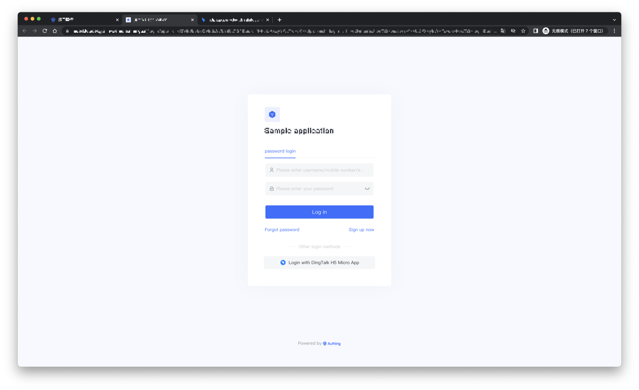
Task: Click the username input field
Action: pyautogui.click(x=319, y=170)
